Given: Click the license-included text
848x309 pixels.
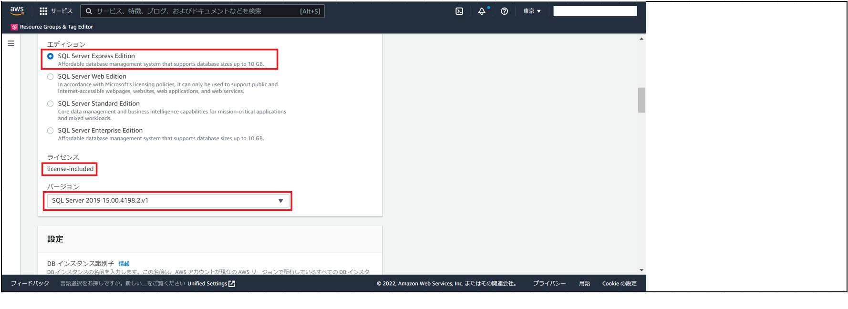Looking at the screenshot, I should coord(70,169).
